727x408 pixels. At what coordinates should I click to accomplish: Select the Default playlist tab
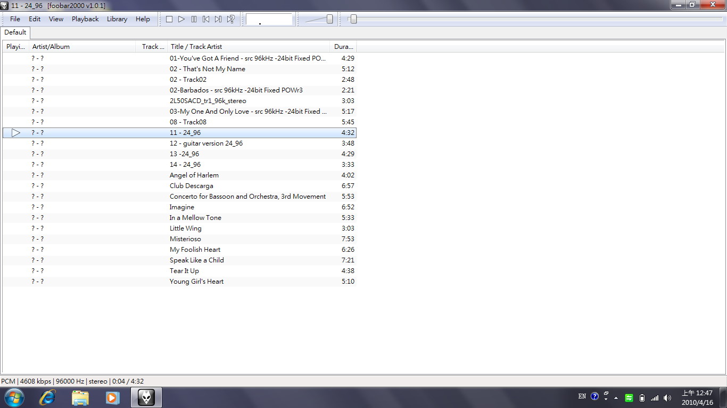tap(15, 32)
